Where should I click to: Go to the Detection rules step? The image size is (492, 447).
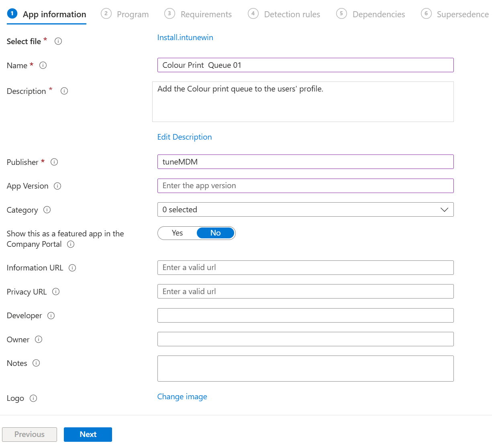(292, 14)
